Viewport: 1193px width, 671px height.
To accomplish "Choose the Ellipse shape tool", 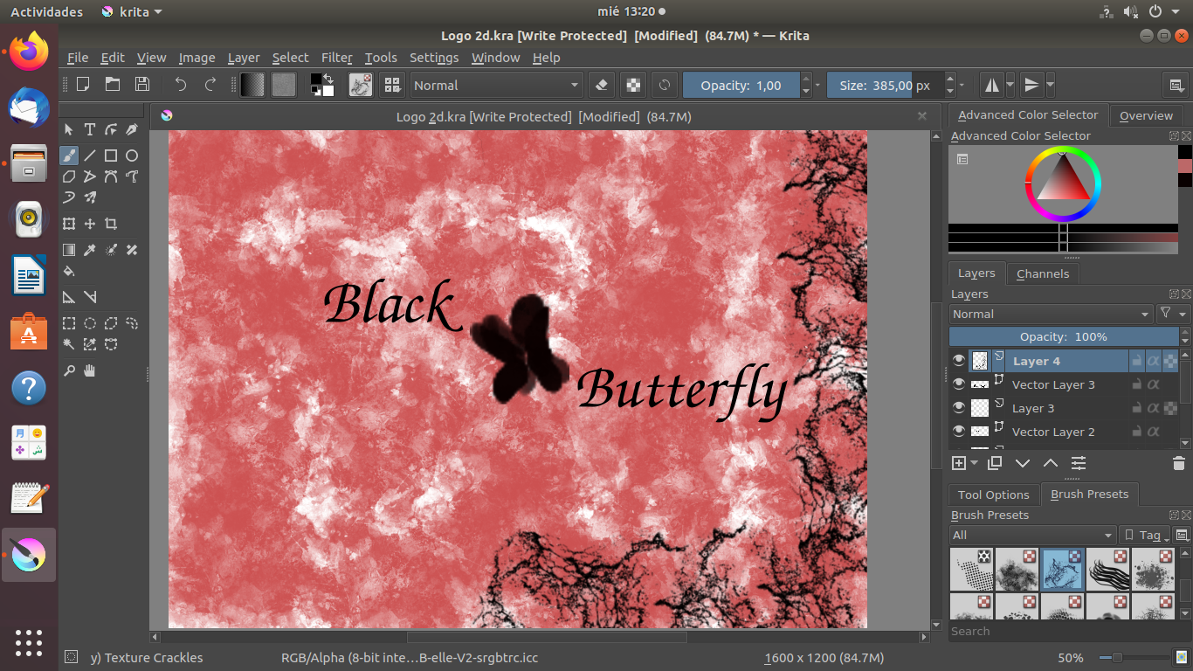I will click(x=132, y=156).
